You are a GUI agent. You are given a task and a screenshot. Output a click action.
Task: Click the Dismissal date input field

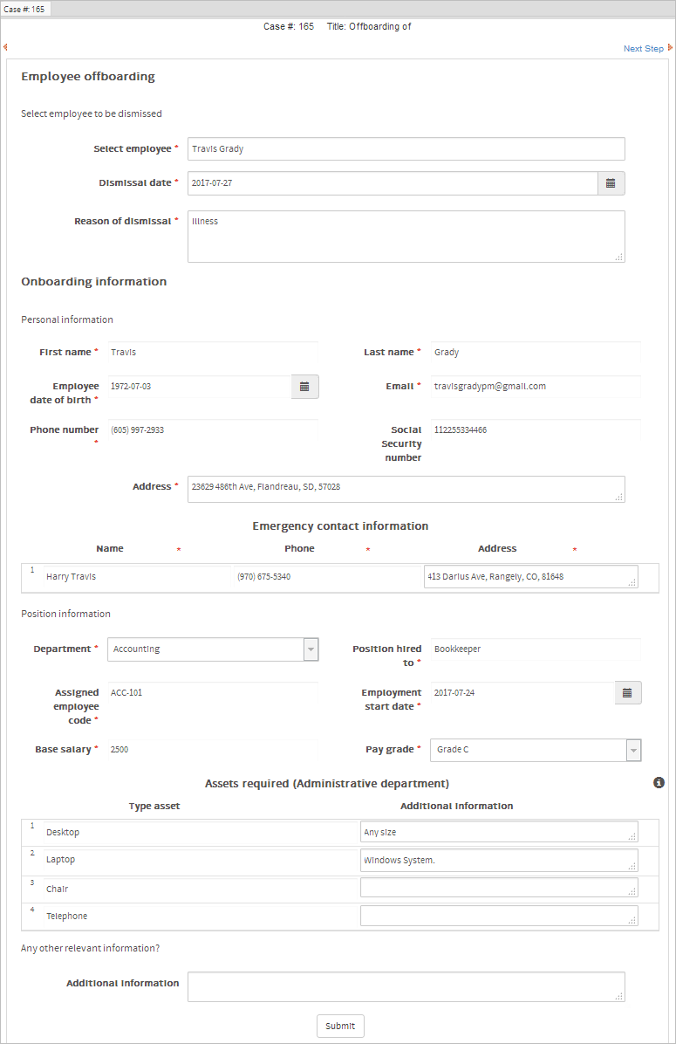click(x=393, y=183)
